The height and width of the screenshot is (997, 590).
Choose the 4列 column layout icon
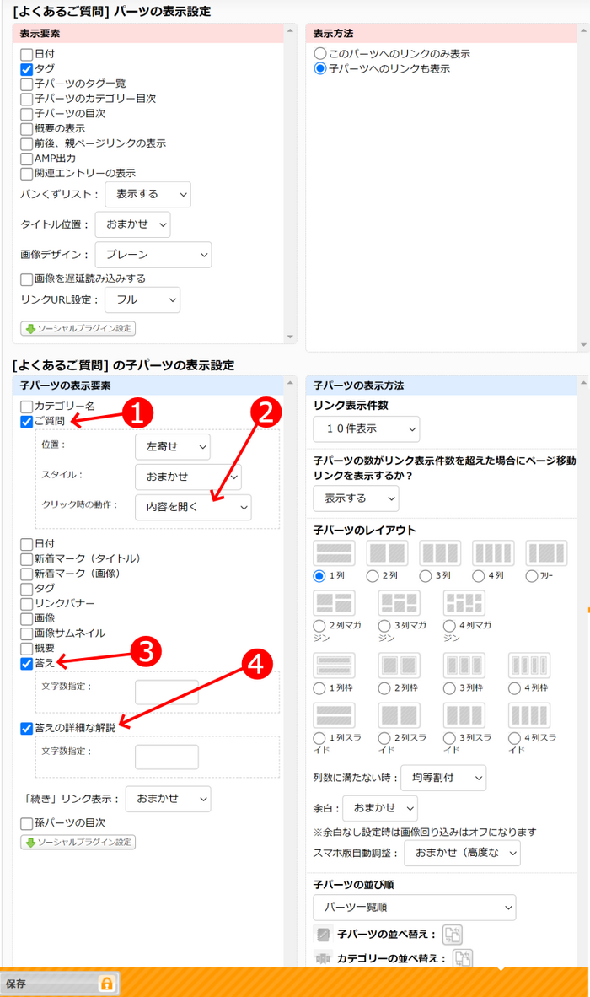(493, 553)
